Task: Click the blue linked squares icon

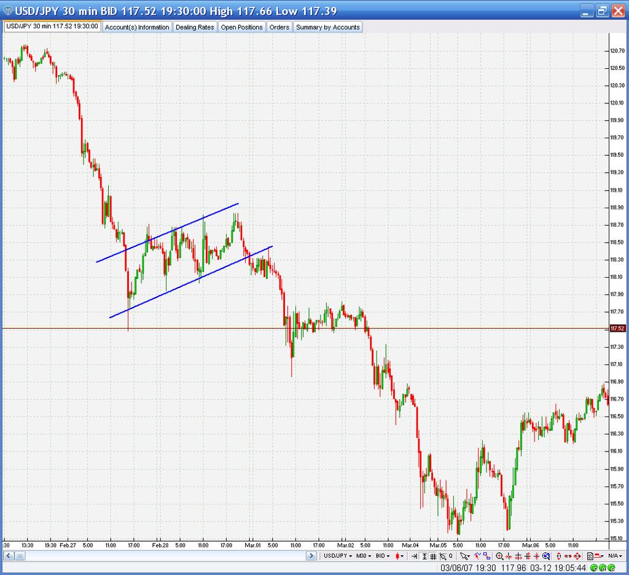Action: pyautogui.click(x=486, y=556)
